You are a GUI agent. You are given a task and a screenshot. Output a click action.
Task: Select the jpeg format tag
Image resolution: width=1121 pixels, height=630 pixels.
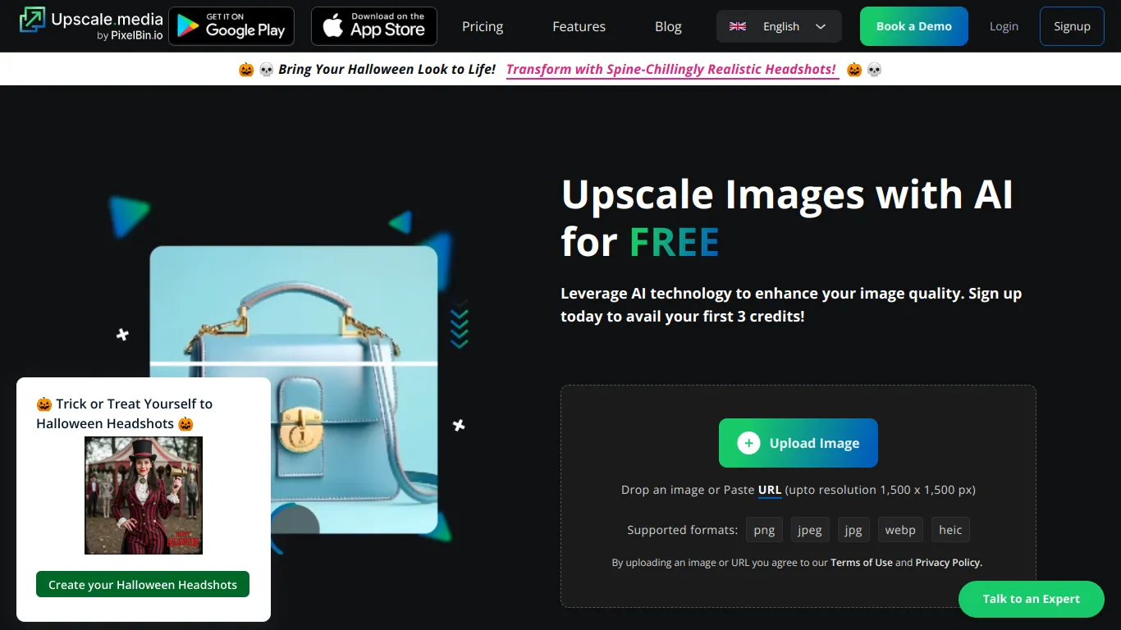click(810, 530)
